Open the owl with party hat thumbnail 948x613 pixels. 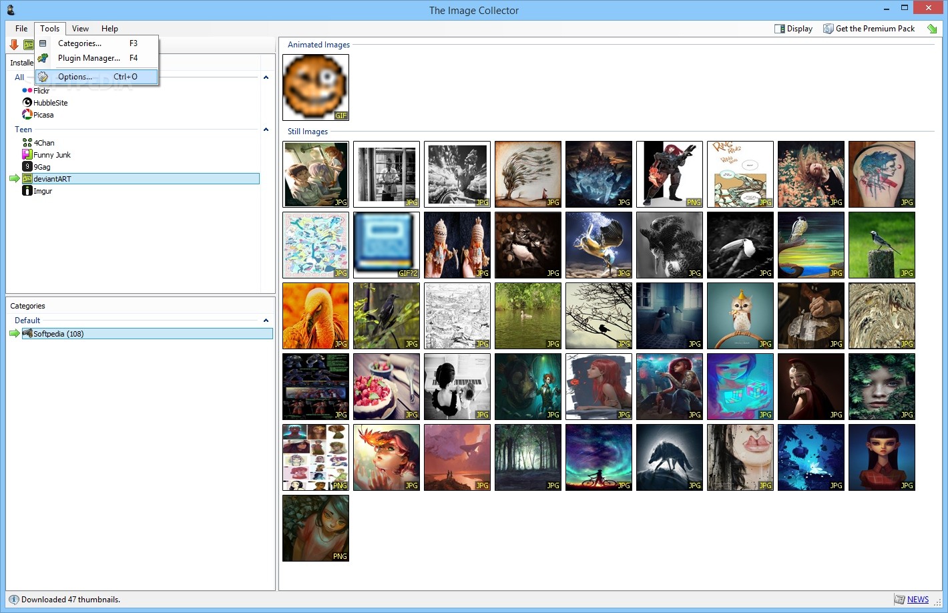click(x=740, y=316)
